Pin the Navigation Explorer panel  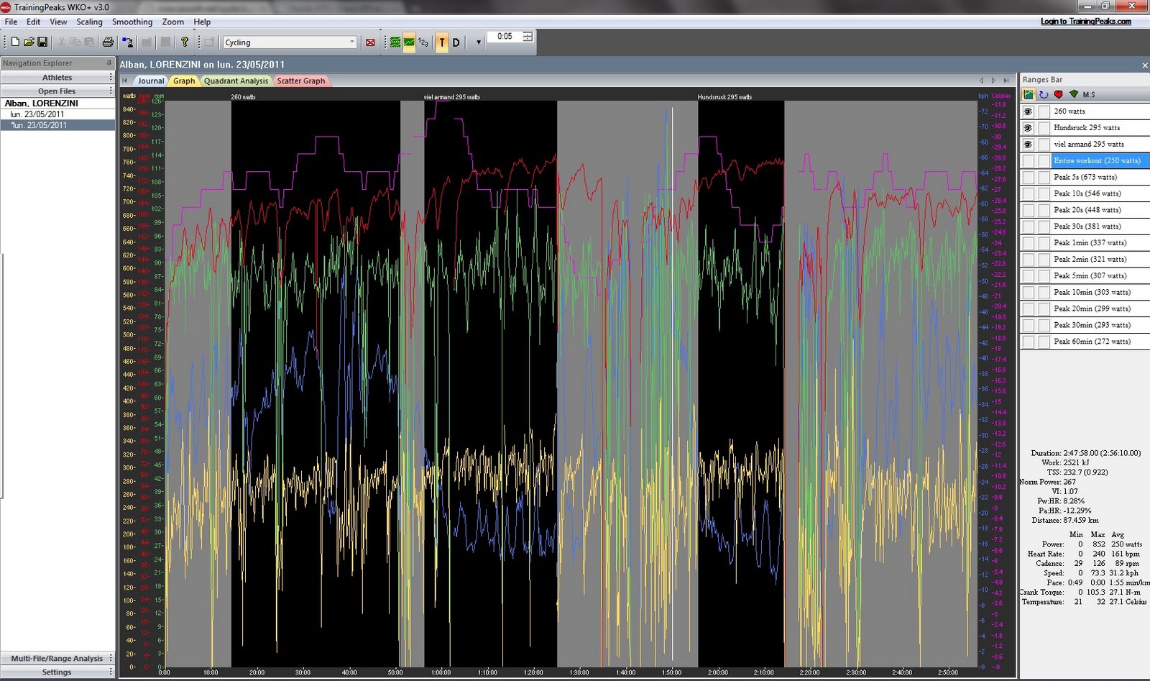pyautogui.click(x=109, y=63)
